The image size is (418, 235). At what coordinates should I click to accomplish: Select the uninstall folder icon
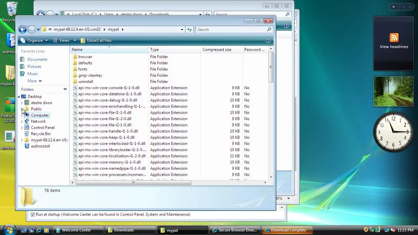click(75, 82)
